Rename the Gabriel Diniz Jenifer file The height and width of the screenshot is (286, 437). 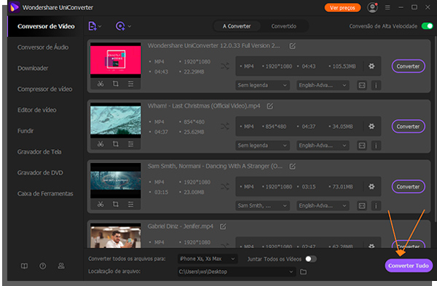[x=223, y=226]
